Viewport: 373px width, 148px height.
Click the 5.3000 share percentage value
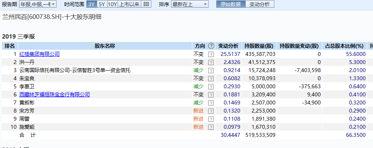coord(357,62)
